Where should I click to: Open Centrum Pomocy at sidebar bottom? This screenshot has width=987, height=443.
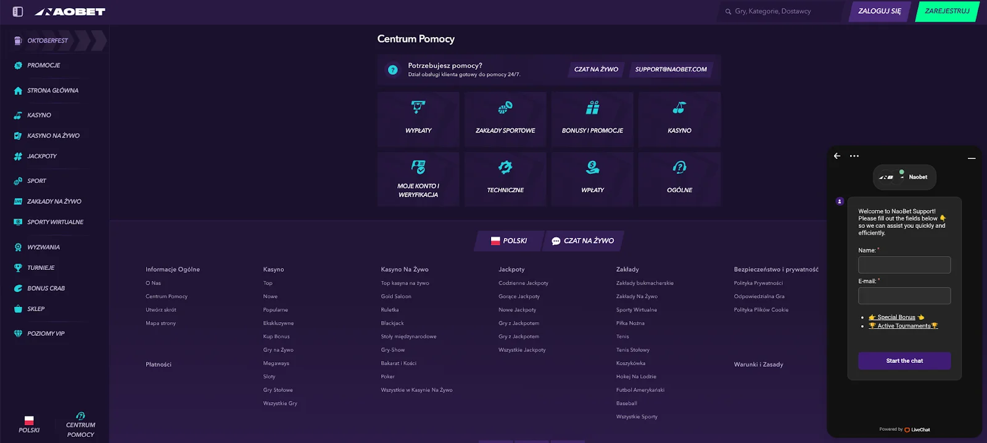point(80,425)
